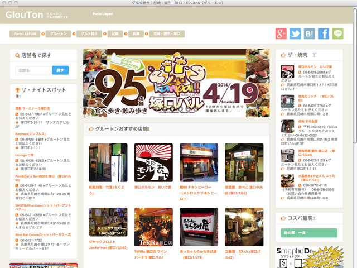Open 焼肉 まる金屋 sidebar thumbnail
Image resolution: width=357 pixels, height=268 pixels.
pos(288,126)
